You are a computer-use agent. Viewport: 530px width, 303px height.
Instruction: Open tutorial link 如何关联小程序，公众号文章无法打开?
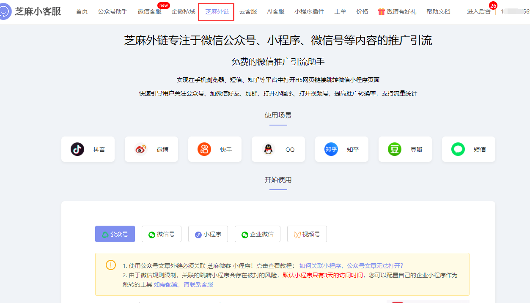point(351,266)
